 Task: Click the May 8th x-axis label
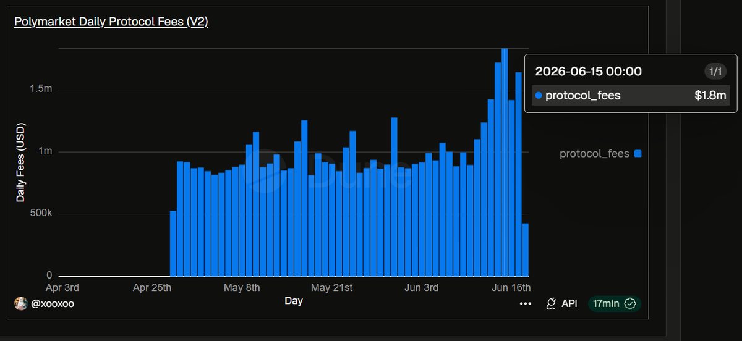(x=242, y=288)
